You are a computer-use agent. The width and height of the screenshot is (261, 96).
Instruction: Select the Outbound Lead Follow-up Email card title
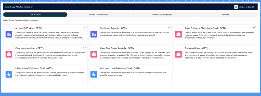[x=120, y=68]
